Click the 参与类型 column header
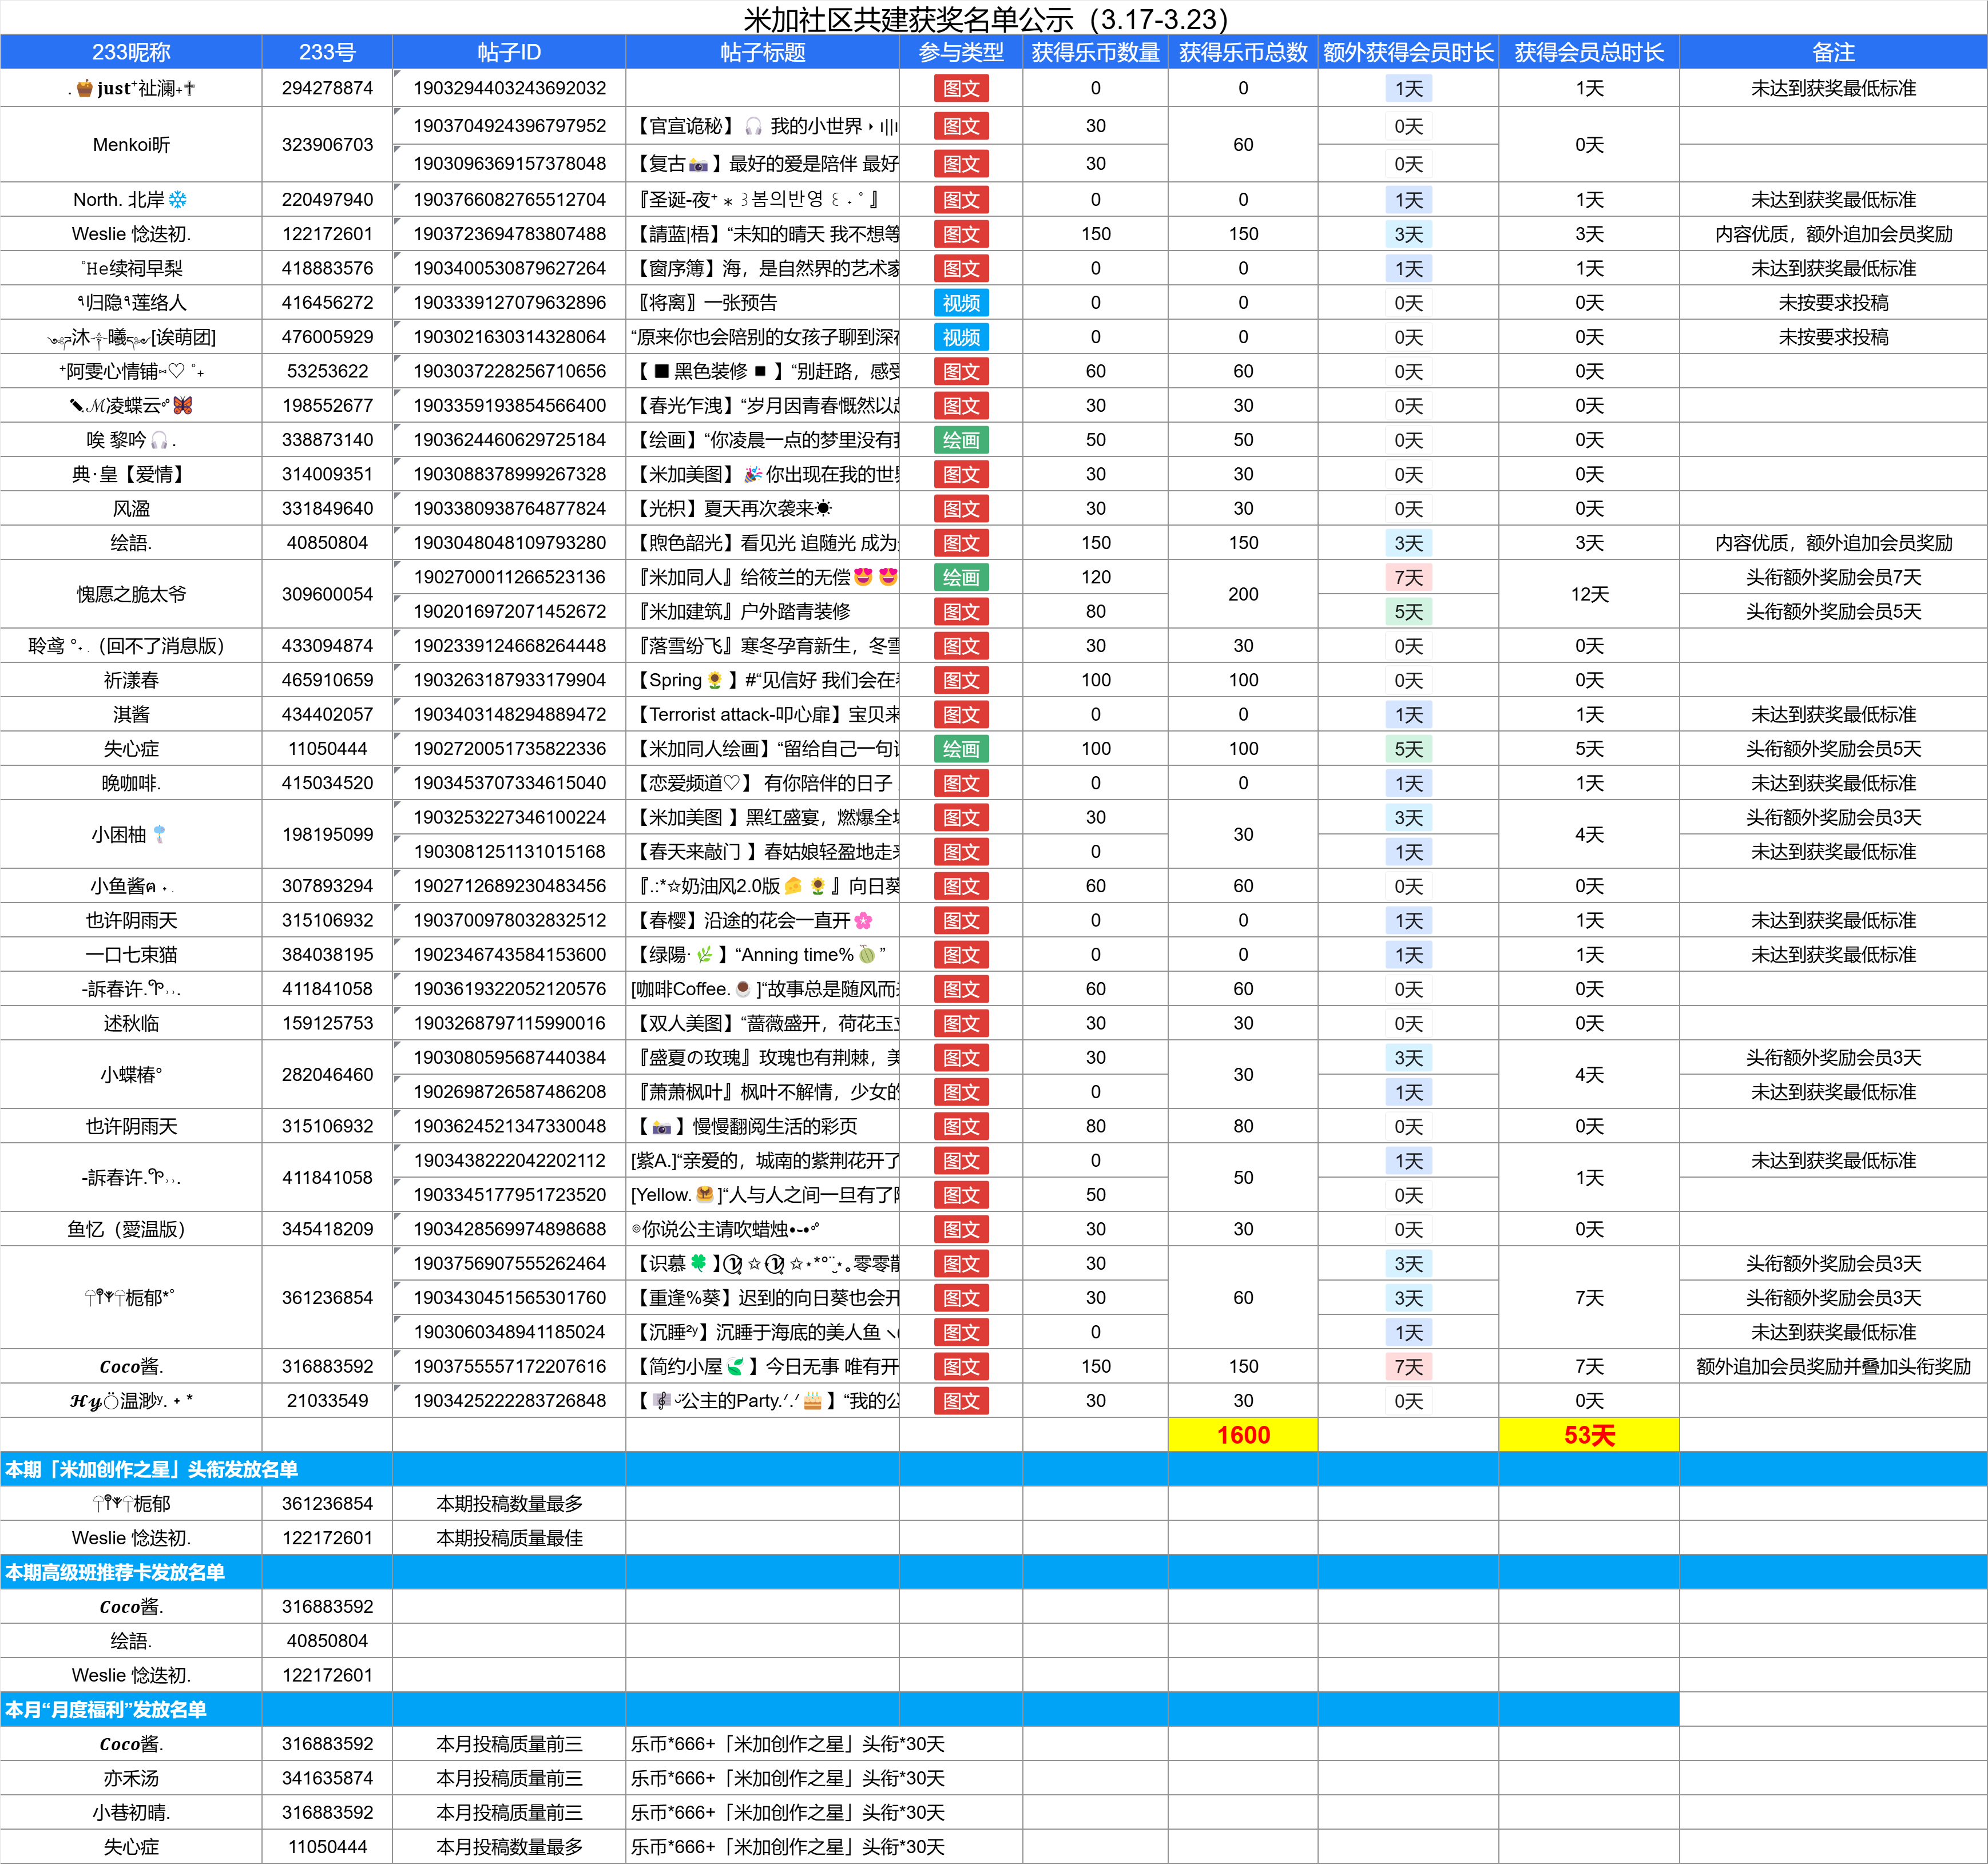 coord(960,52)
